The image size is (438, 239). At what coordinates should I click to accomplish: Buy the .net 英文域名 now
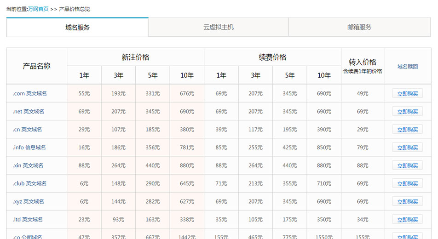click(x=407, y=112)
